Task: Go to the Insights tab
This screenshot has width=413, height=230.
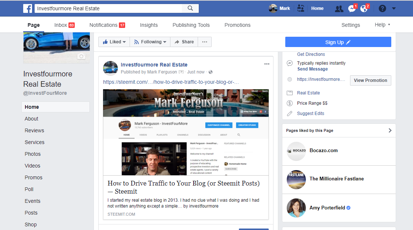Action: 149,25
